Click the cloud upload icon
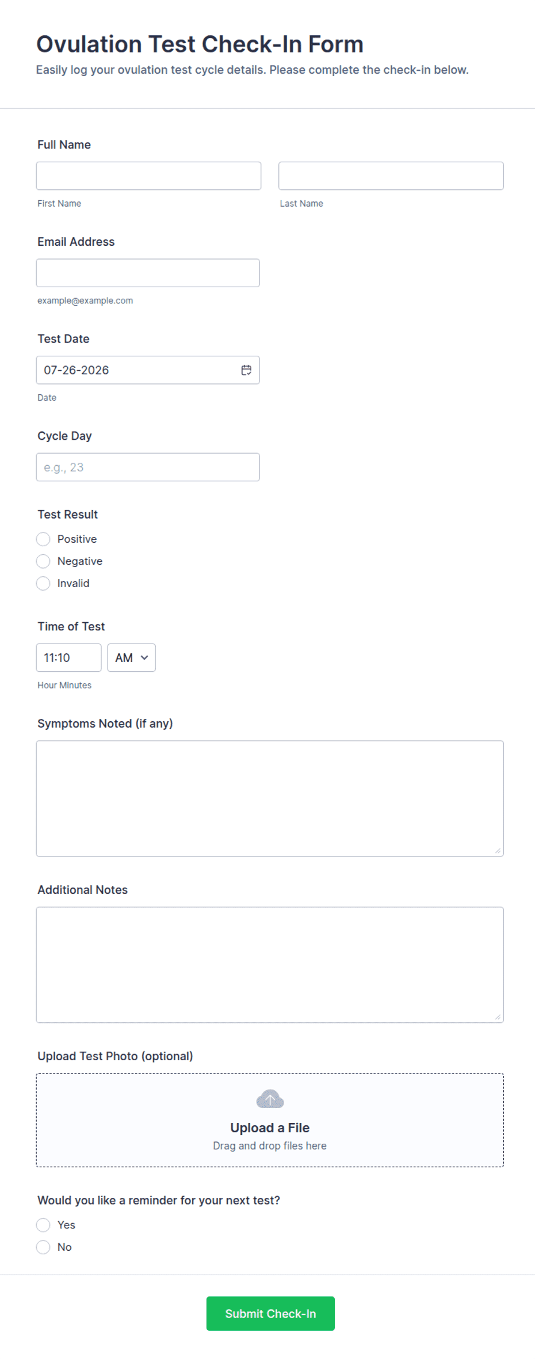535x1359 pixels. point(270,1099)
